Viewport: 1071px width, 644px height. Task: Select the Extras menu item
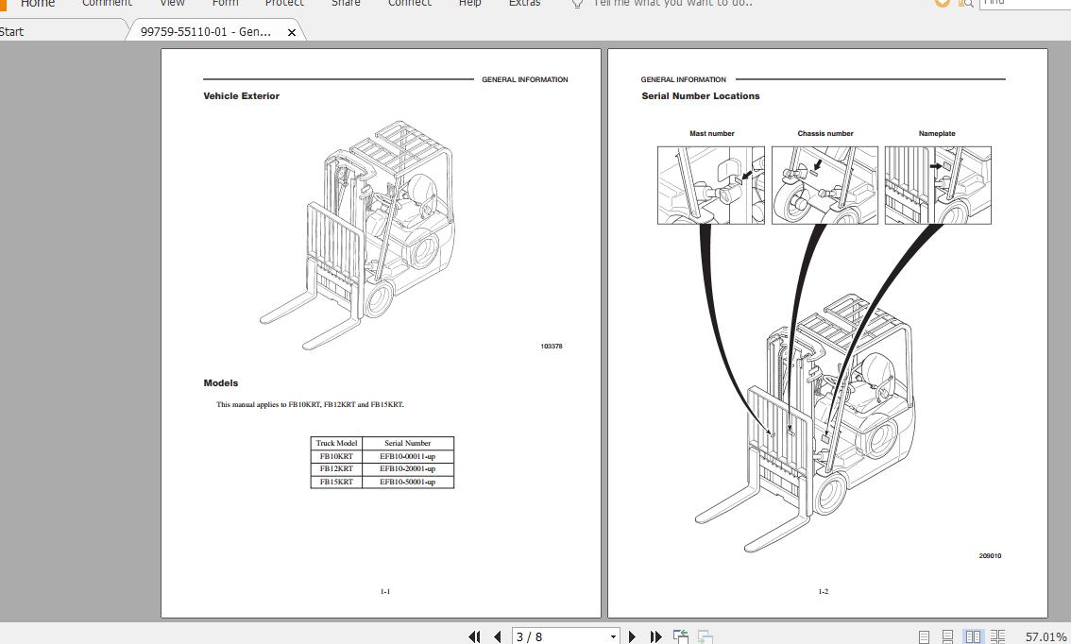point(524,5)
